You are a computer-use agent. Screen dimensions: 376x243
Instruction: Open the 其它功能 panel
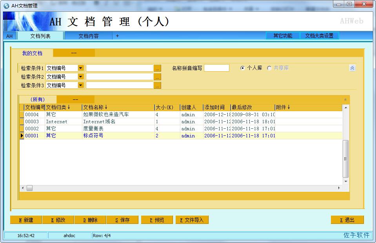click(x=282, y=35)
